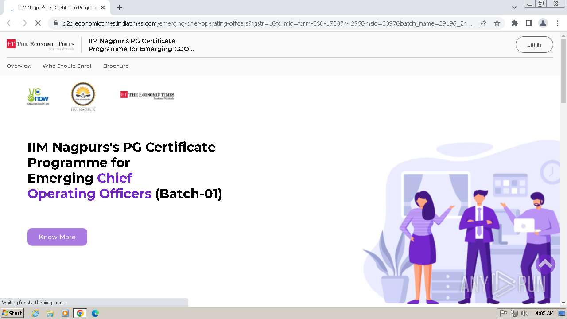The image size is (567, 319).
Task: Click the browser forward arrow
Action: pyautogui.click(x=24, y=23)
